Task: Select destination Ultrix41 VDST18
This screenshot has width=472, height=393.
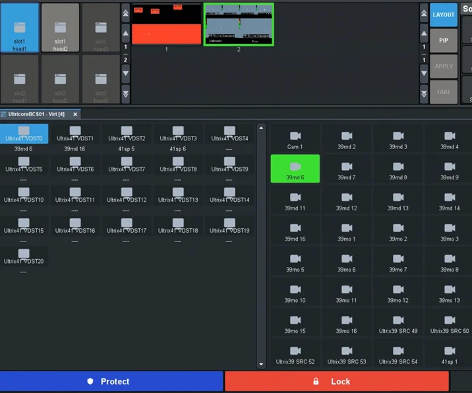Action: point(178,226)
